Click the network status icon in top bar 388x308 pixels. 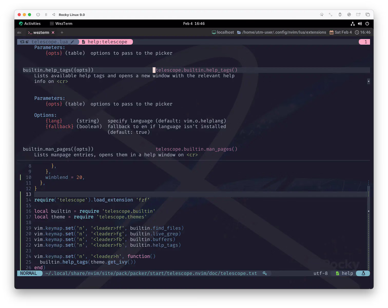click(353, 24)
